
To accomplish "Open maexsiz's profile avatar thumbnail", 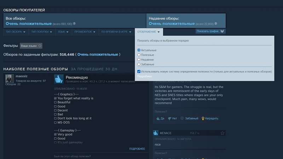I will coord(10,78).
